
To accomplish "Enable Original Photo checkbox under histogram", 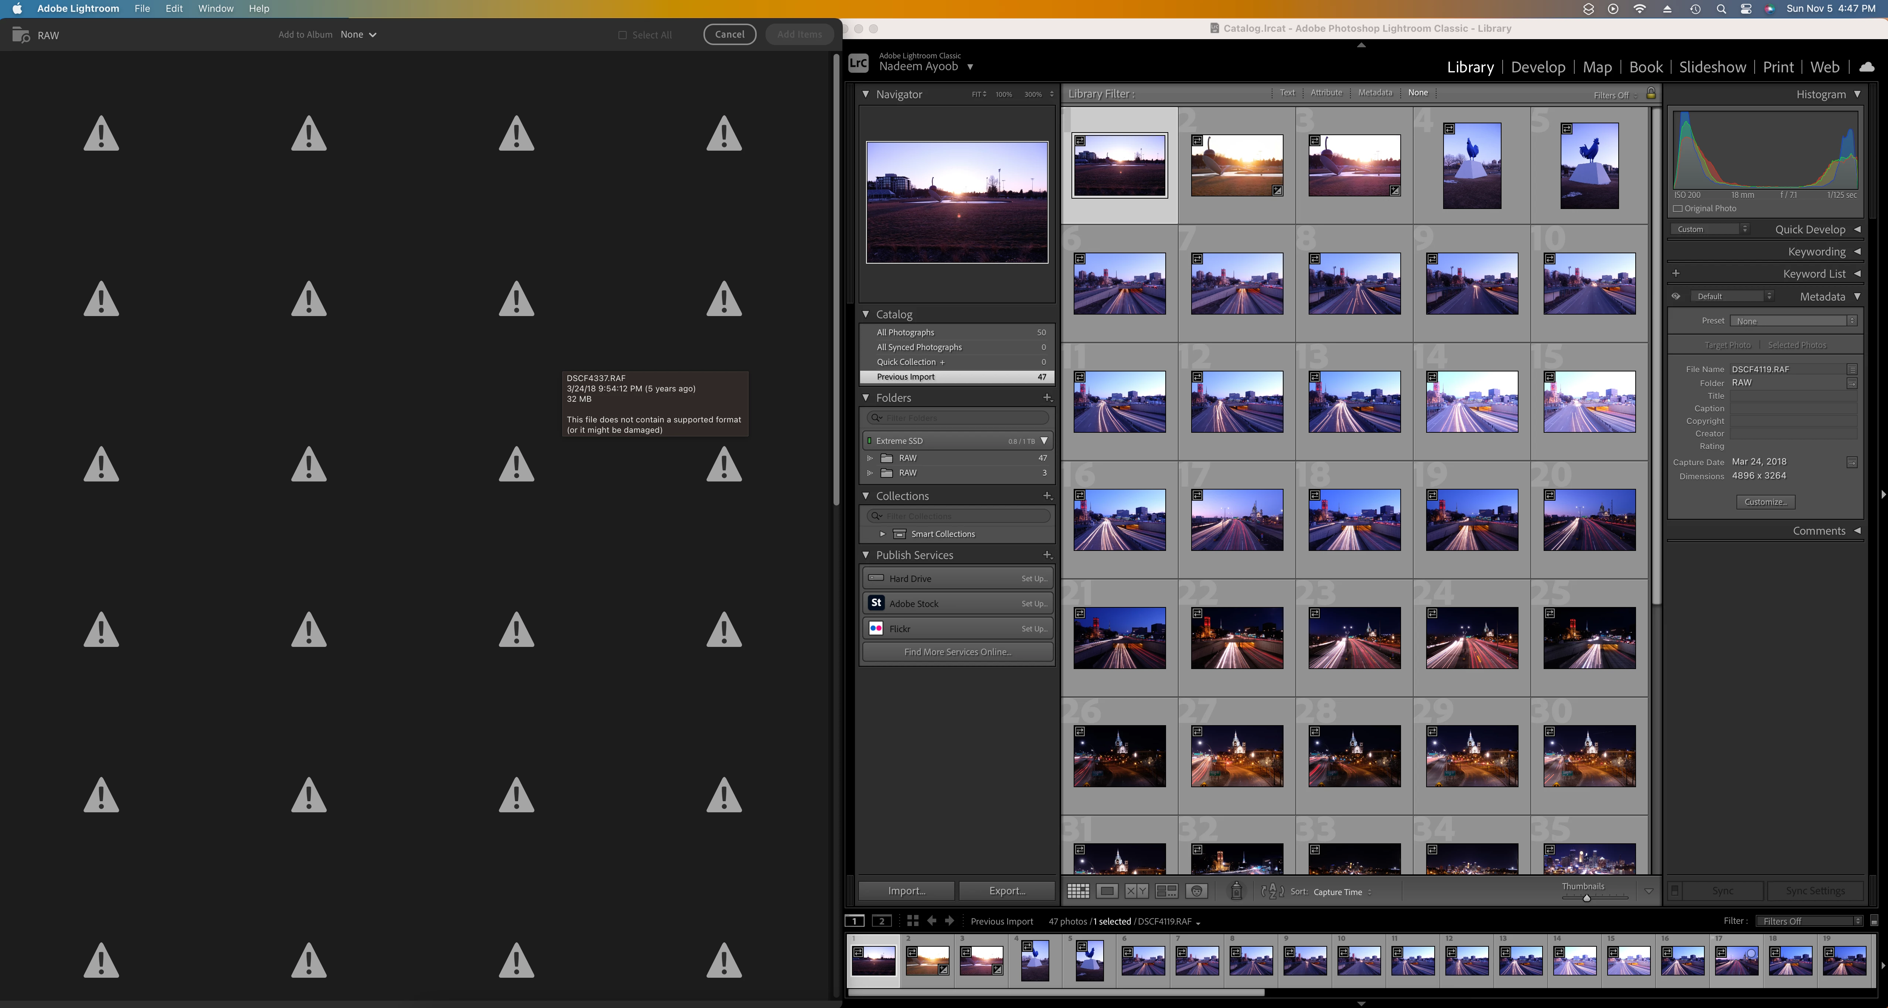I will (1678, 208).
